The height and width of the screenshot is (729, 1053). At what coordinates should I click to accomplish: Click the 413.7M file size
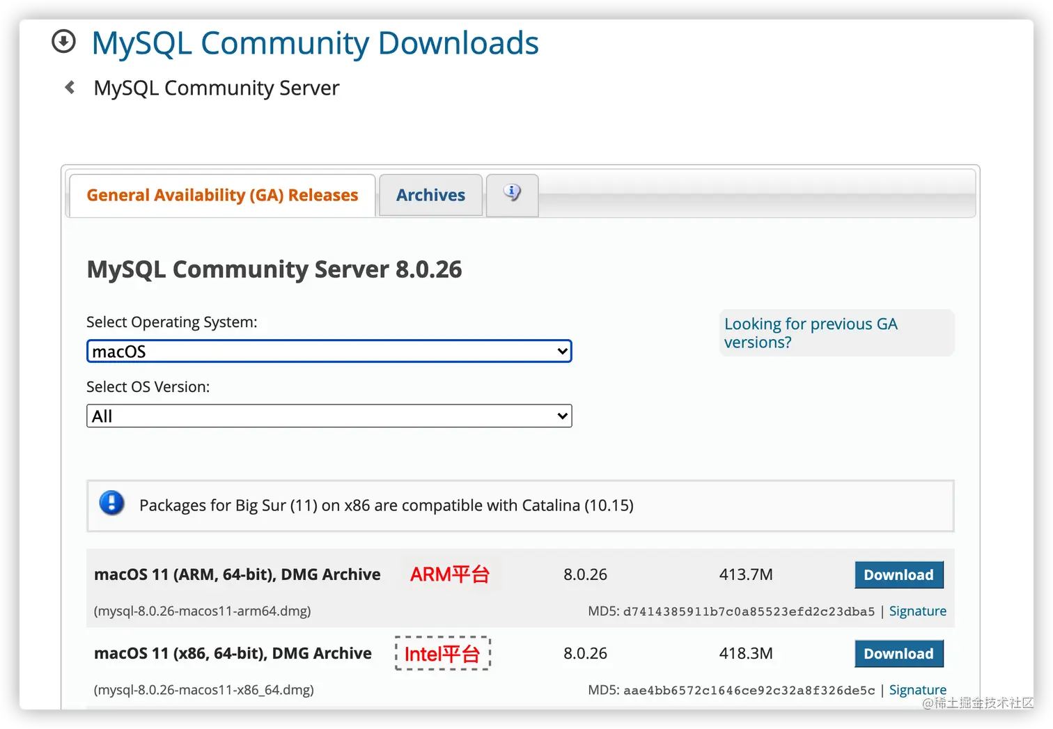click(x=746, y=574)
